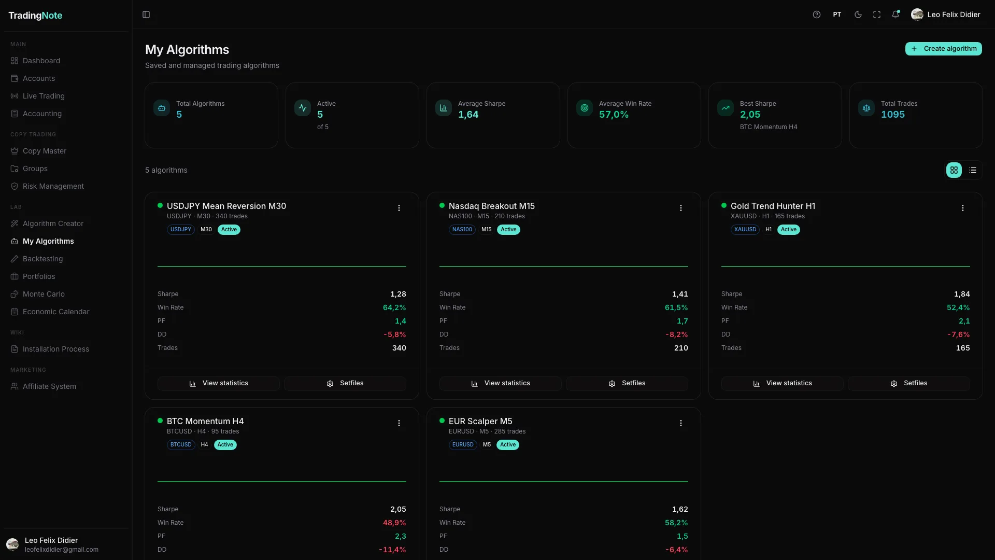
Task: View statistics for Nasdaq Breakout M15
Action: click(x=501, y=383)
